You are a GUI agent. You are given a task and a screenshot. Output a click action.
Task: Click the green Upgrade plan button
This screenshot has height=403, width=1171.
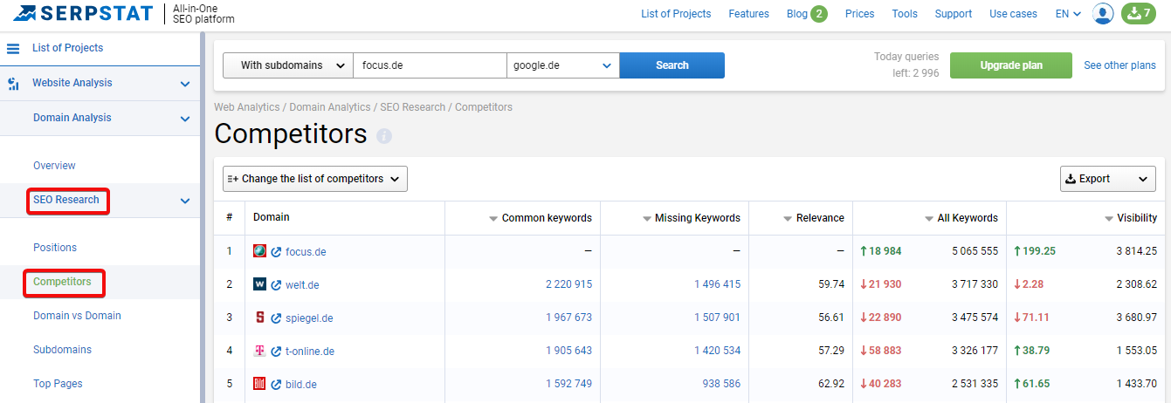click(x=1011, y=65)
